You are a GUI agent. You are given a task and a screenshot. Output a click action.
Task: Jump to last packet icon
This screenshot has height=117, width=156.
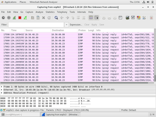pyautogui.click(x=84, y=18)
